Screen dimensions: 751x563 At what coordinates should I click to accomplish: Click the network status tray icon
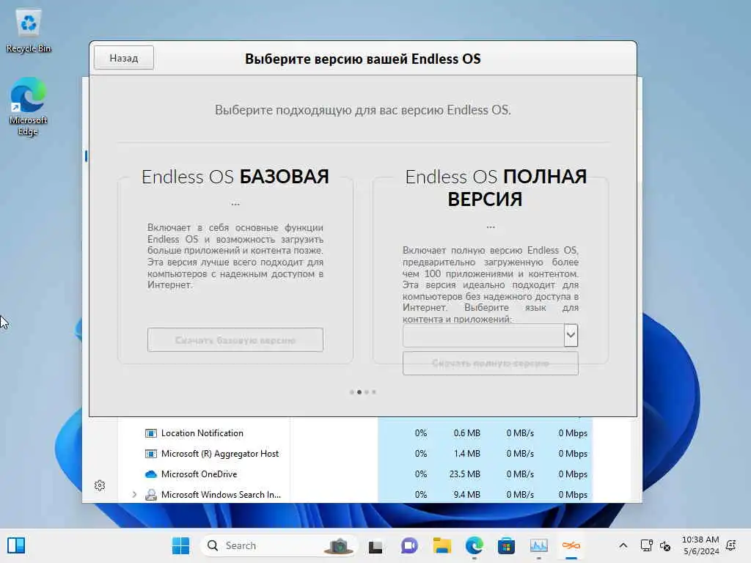(647, 545)
